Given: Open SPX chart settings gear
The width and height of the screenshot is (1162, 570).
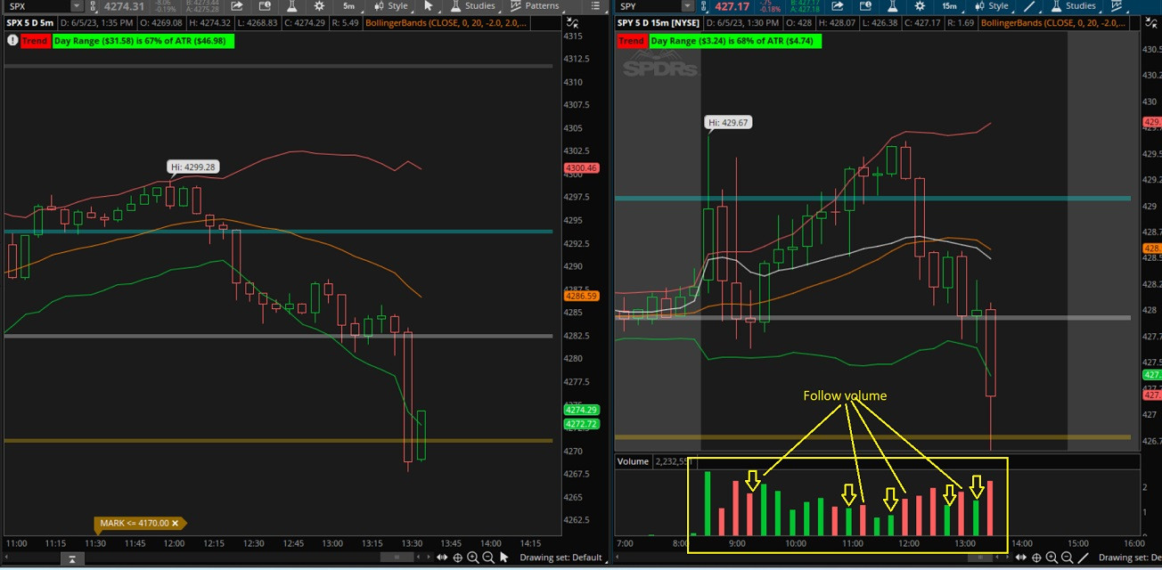Looking at the screenshot, I should click(319, 6).
